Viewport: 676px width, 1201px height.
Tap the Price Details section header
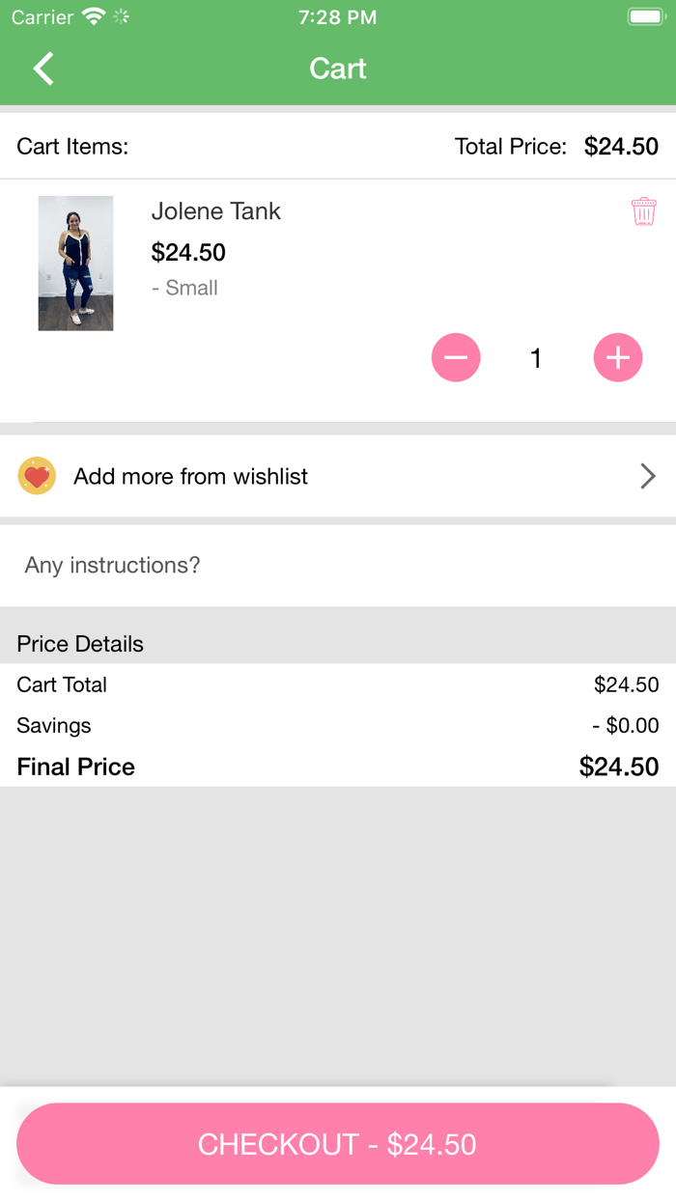coord(80,643)
